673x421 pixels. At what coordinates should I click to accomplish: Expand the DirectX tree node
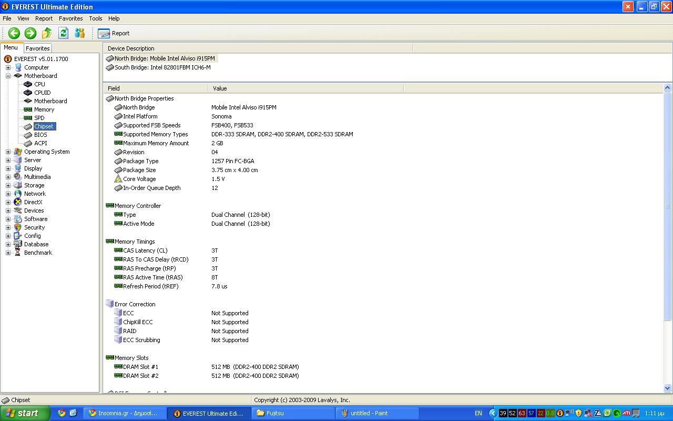8,202
